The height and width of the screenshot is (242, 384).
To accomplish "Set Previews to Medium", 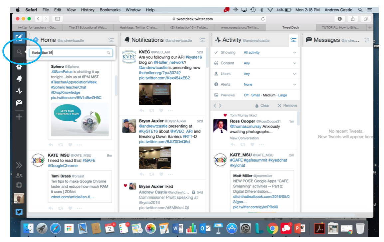I will (x=269, y=95).
